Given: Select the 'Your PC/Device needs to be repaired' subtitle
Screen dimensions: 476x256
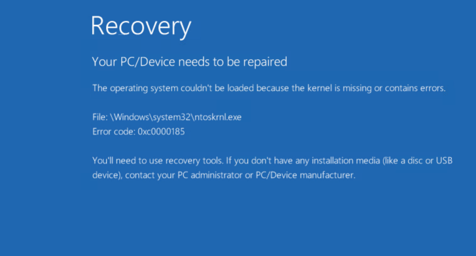Looking at the screenshot, I should pos(189,62).
